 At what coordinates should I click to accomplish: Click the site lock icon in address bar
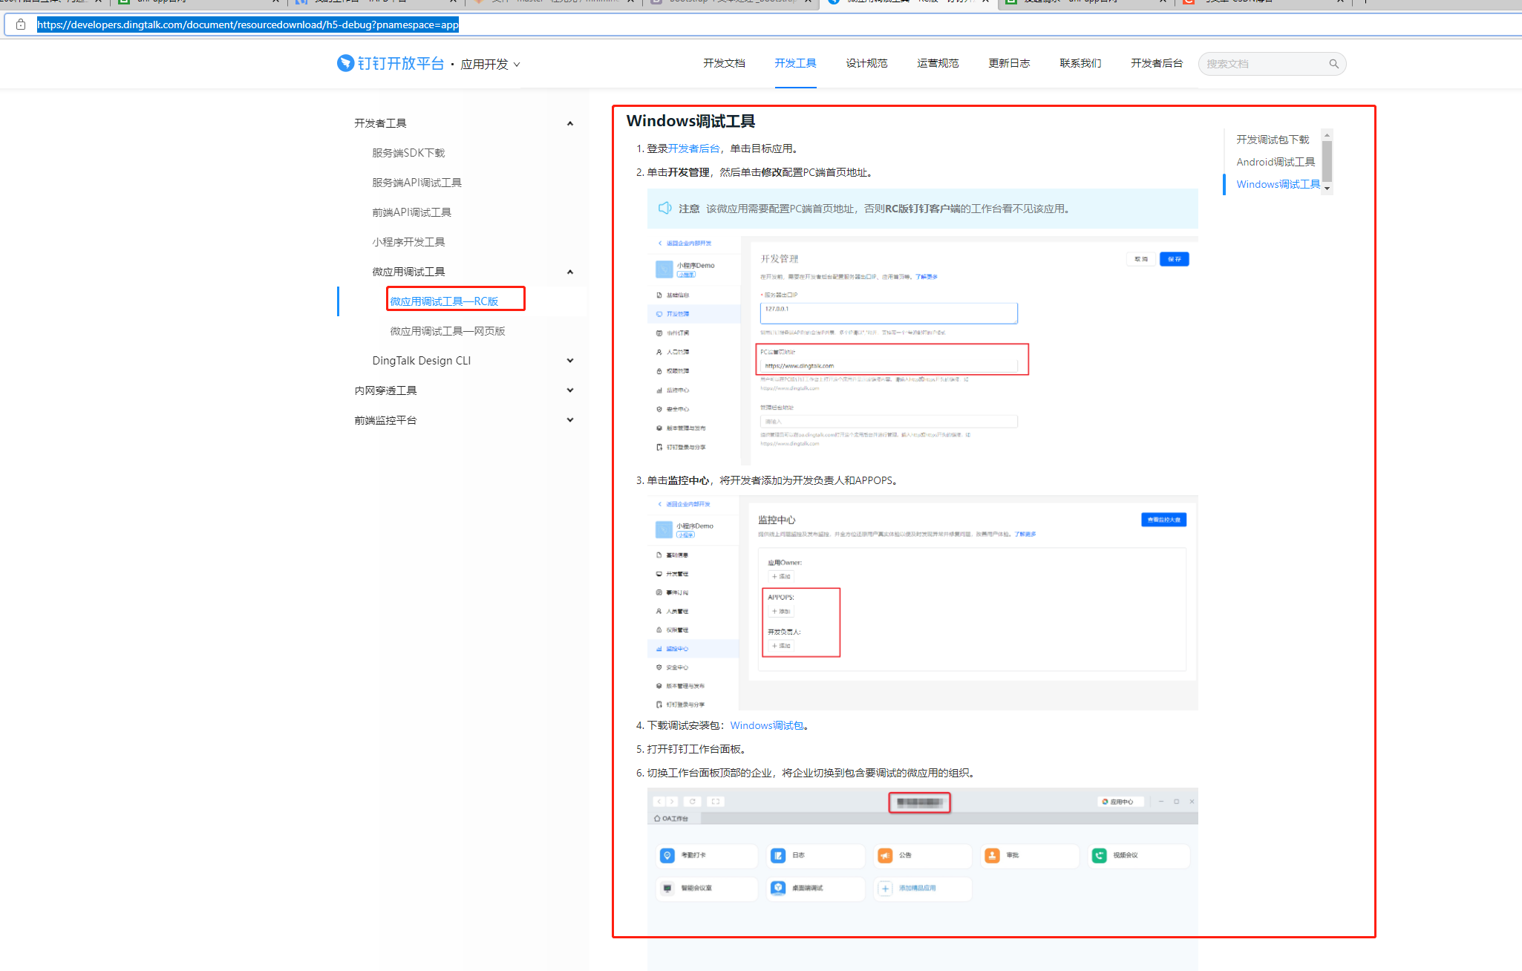pyautogui.click(x=21, y=24)
